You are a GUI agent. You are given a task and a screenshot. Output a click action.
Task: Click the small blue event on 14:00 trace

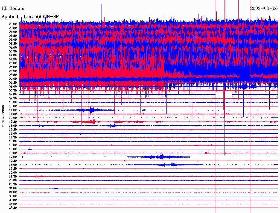coord(81,134)
